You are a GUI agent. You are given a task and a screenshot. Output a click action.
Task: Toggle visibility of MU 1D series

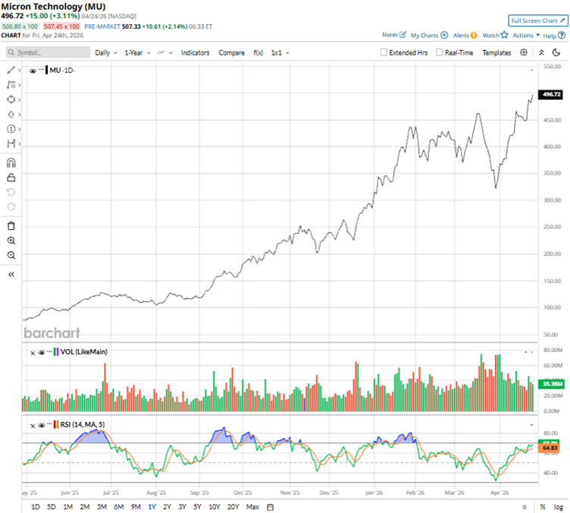(33, 71)
